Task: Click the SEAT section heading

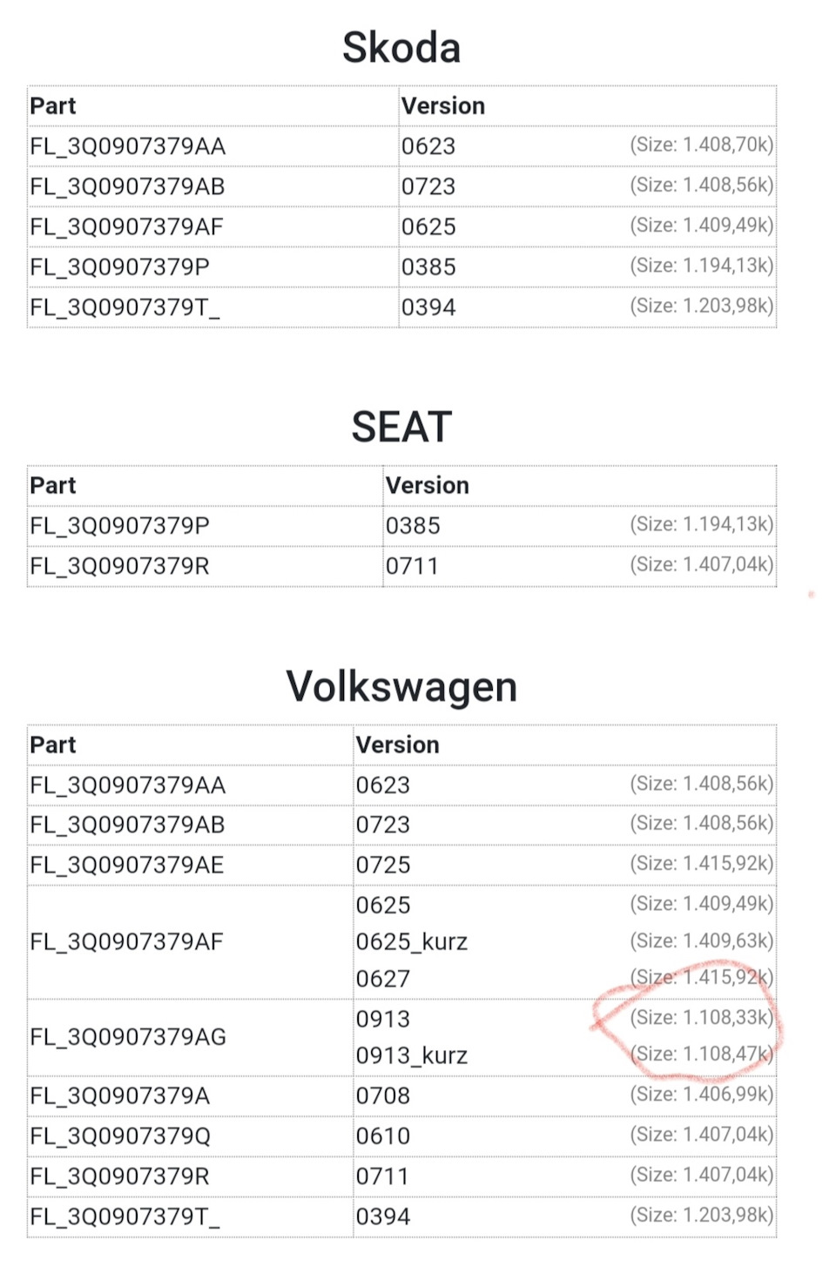Action: pos(401,427)
